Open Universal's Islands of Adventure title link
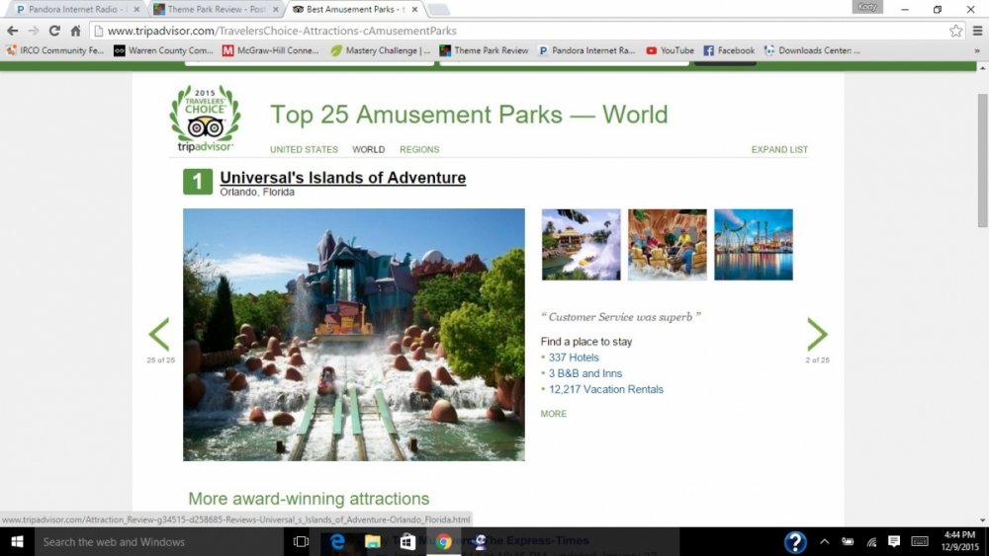The image size is (989, 556). point(342,178)
